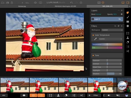
Task: Select the eraser tool in side toolbar
Action: point(128,42)
